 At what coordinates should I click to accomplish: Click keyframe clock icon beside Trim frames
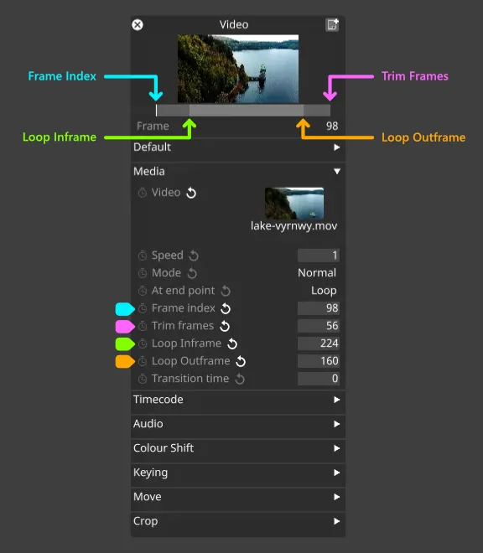pyautogui.click(x=143, y=326)
